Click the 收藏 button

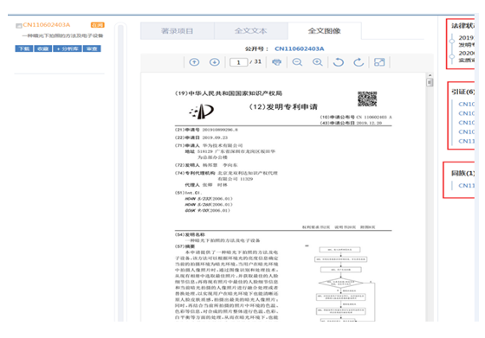coord(43,48)
